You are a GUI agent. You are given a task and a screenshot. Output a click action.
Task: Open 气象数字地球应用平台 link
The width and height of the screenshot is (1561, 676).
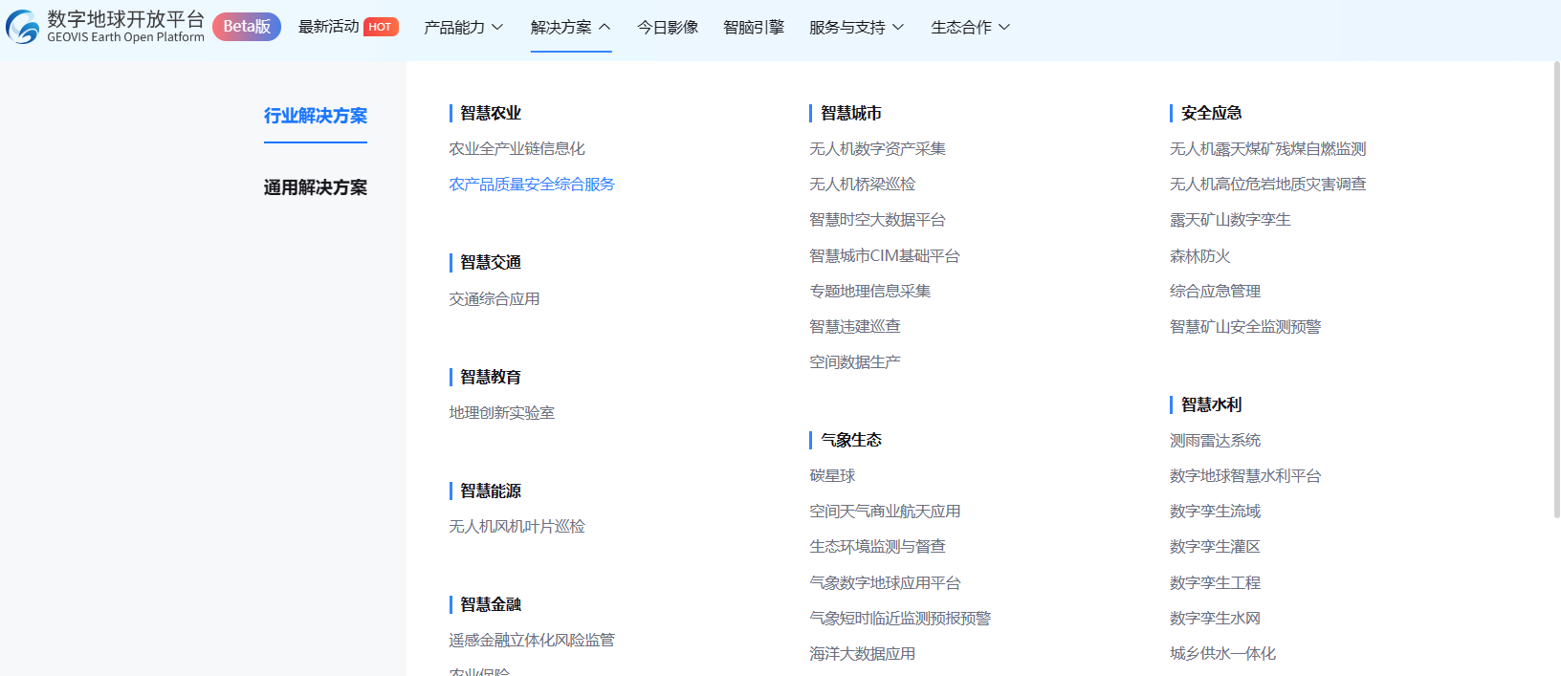[x=885, y=583]
